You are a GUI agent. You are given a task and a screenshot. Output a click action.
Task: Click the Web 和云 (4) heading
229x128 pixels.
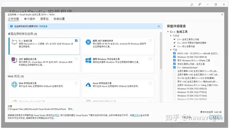(16, 76)
